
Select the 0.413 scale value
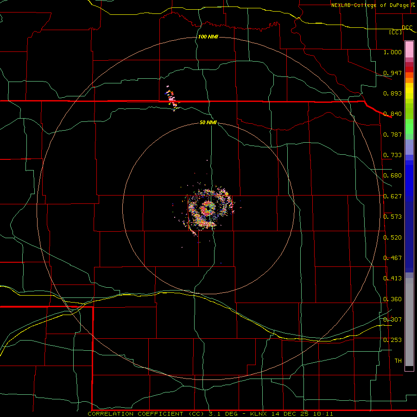pyautogui.click(x=392, y=278)
